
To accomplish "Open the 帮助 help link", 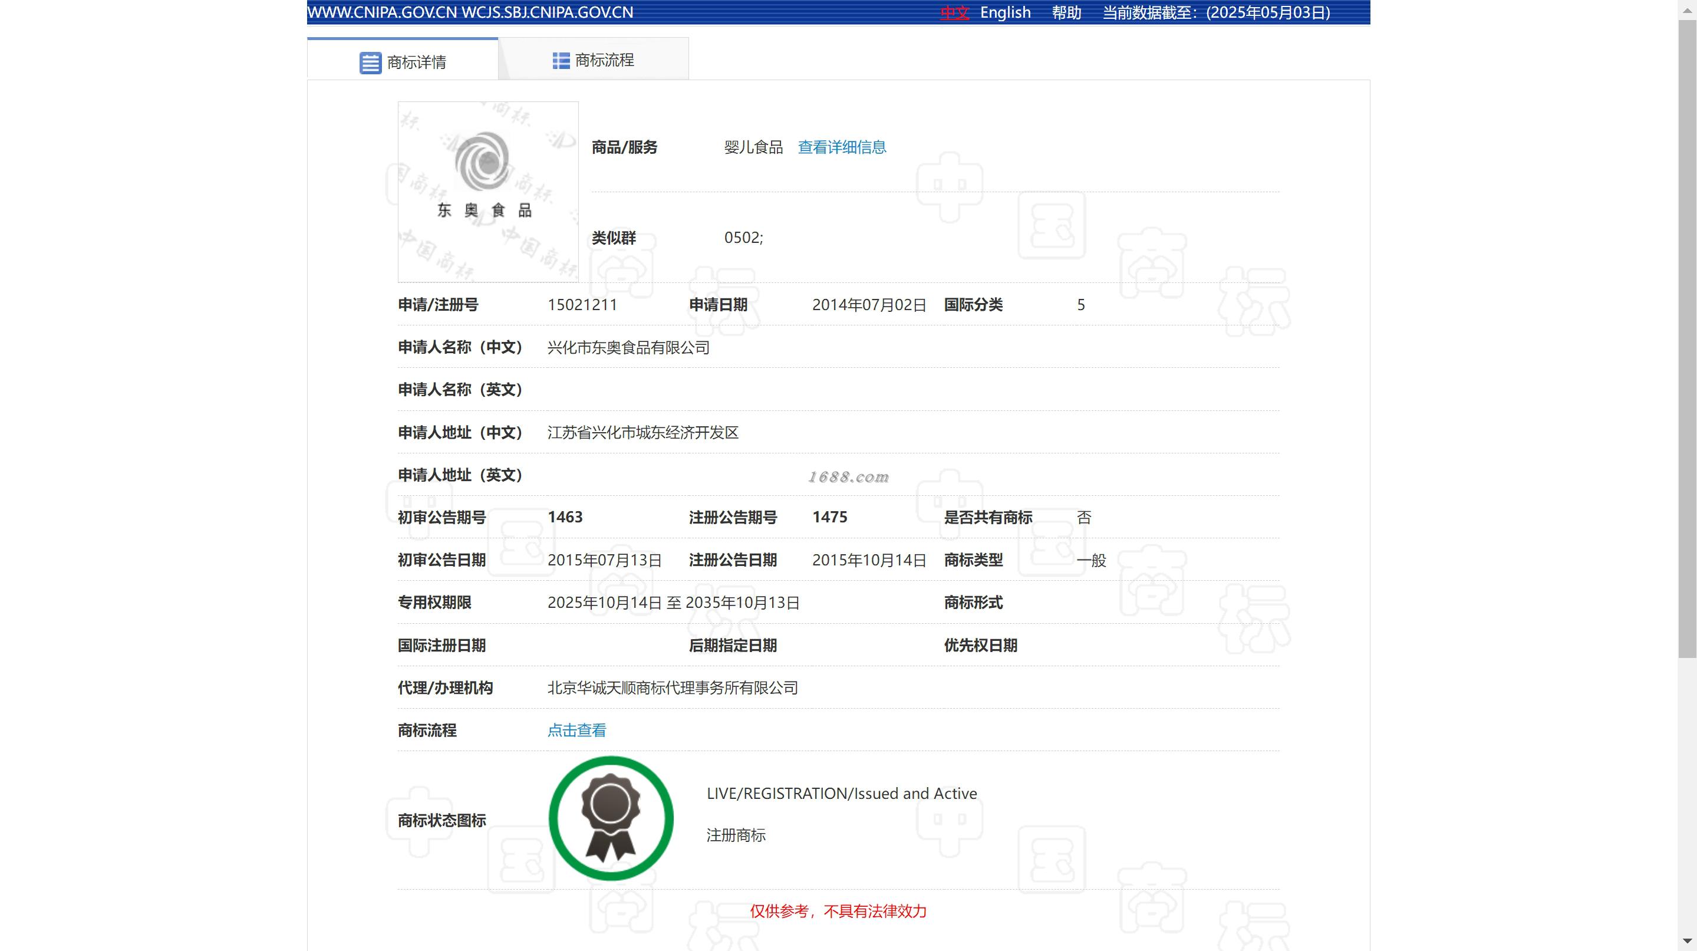I will coord(1066,12).
